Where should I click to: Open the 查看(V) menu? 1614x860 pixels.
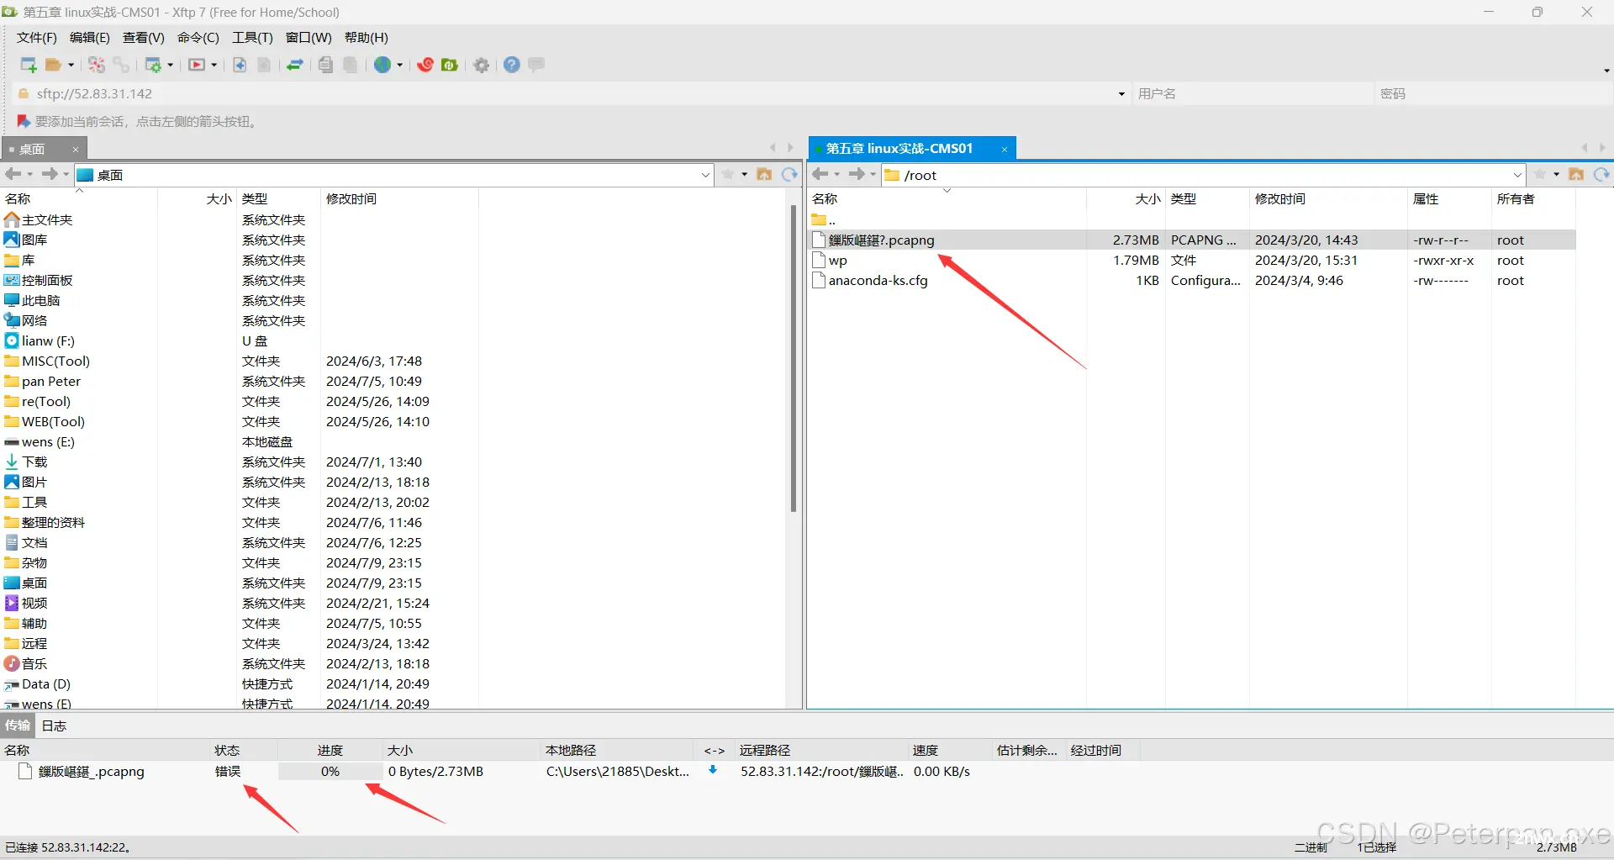[144, 38]
